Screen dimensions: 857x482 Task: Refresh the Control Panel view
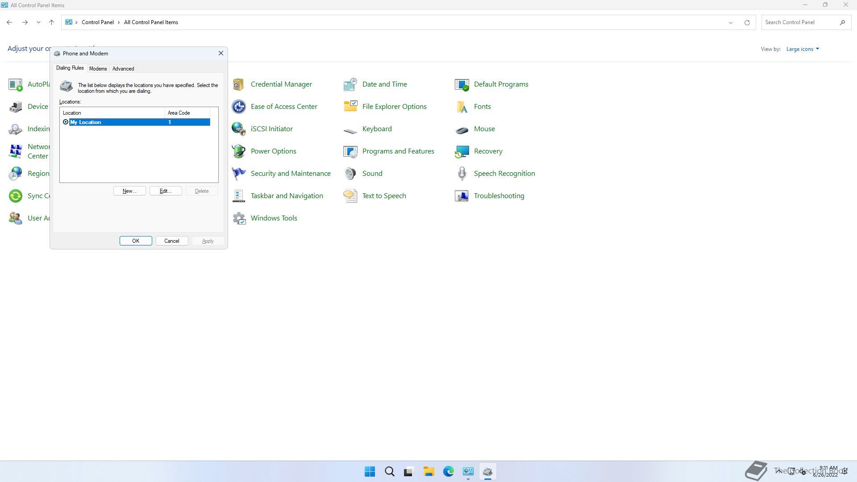[747, 22]
